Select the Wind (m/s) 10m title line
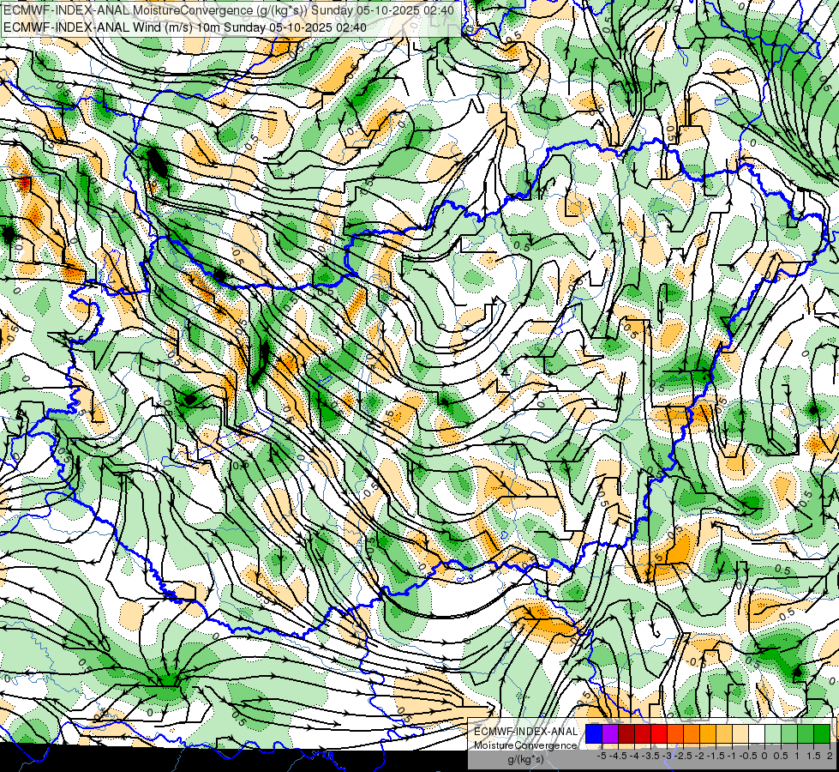Viewport: 839px width, 772px height. 185,27
